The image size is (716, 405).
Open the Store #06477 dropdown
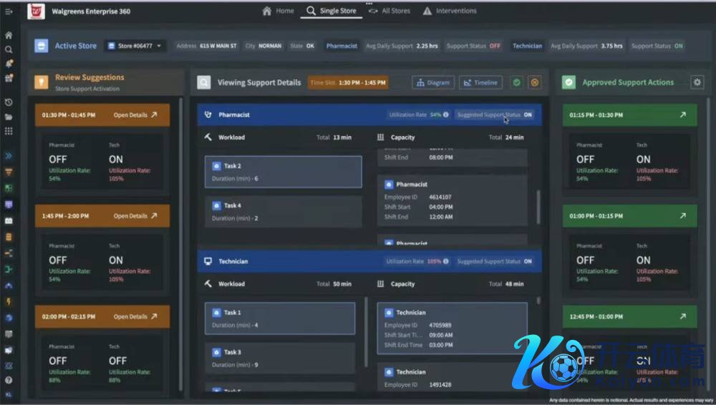click(x=135, y=46)
